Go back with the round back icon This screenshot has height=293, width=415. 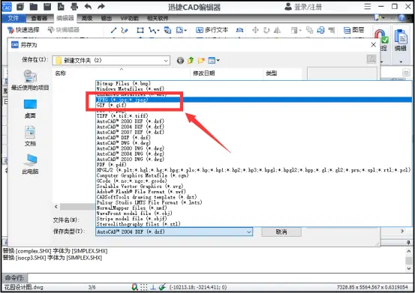[x=180, y=61]
